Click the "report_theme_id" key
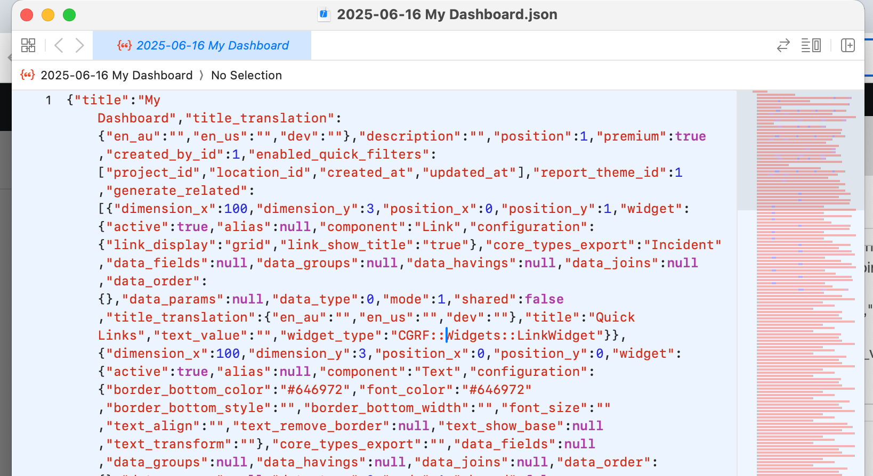This screenshot has height=476, width=873. [600, 173]
